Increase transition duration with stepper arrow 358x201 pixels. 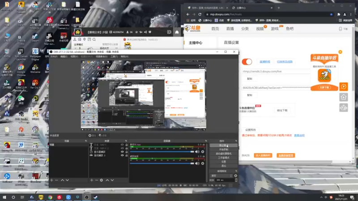tap(236, 179)
